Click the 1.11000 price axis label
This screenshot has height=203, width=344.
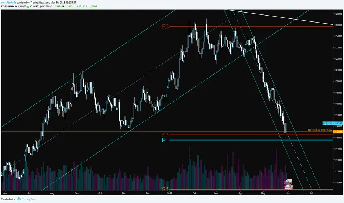pos(338,182)
